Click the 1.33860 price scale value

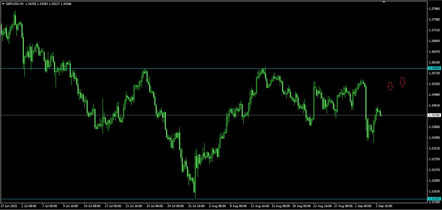[x=435, y=127]
